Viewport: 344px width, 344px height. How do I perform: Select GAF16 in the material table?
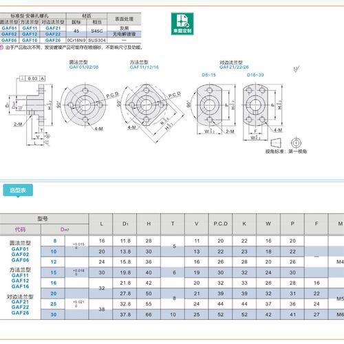(30, 40)
